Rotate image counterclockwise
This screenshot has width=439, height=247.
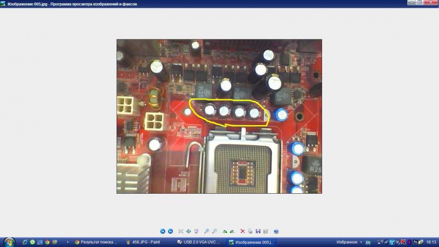[232, 232]
